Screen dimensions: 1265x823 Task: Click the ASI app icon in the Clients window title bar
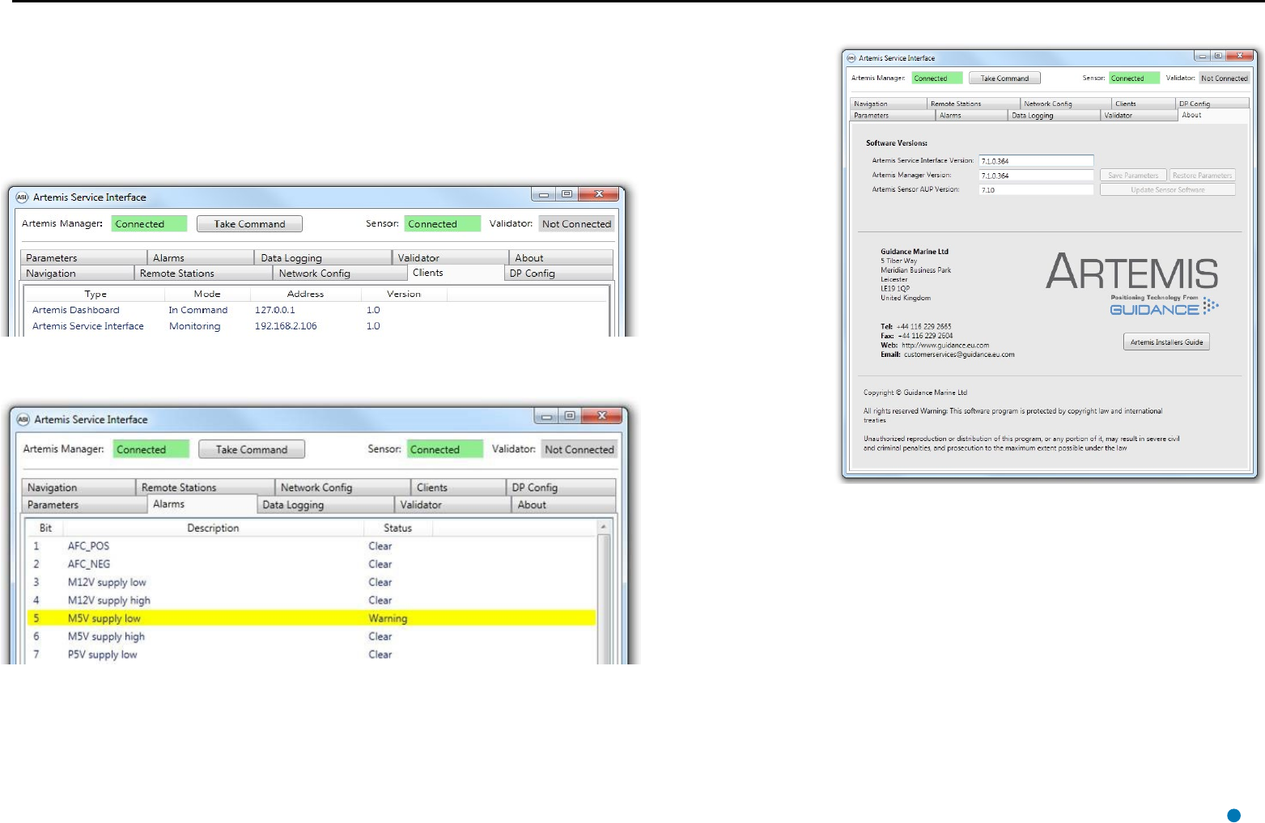click(x=22, y=197)
